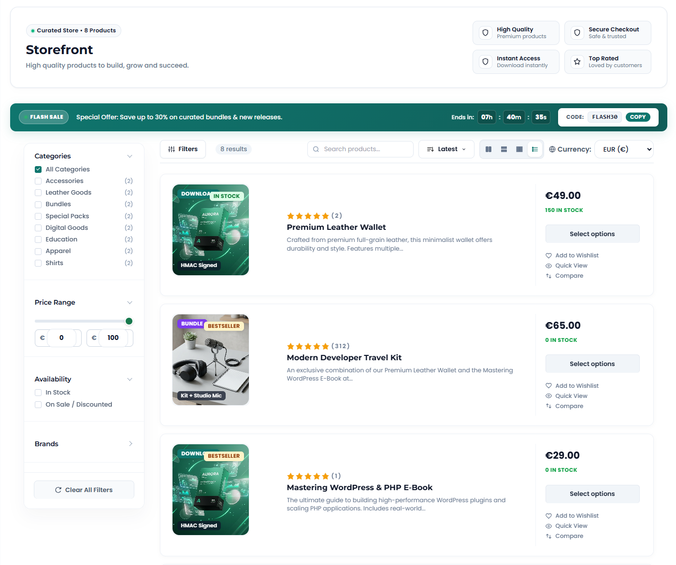Click the High Quality shield icon
Screen dimensions: 676x565
point(486,33)
